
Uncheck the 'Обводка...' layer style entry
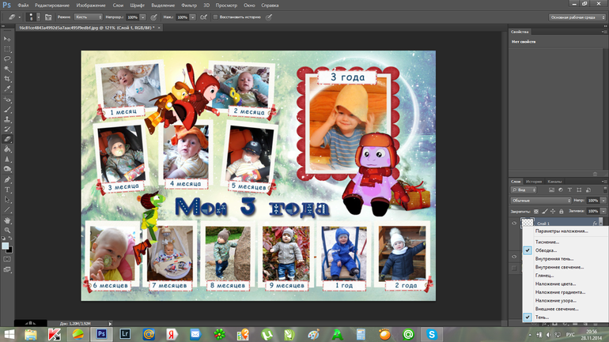(x=547, y=250)
